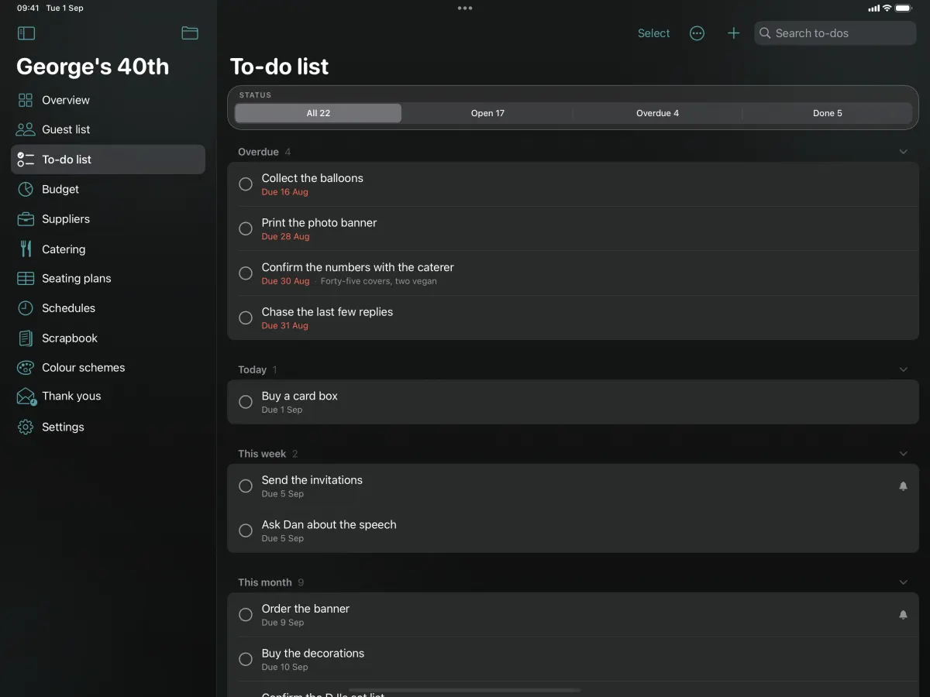Mark Collect the balloons as done
Image resolution: width=930 pixels, height=697 pixels.
pos(246,184)
